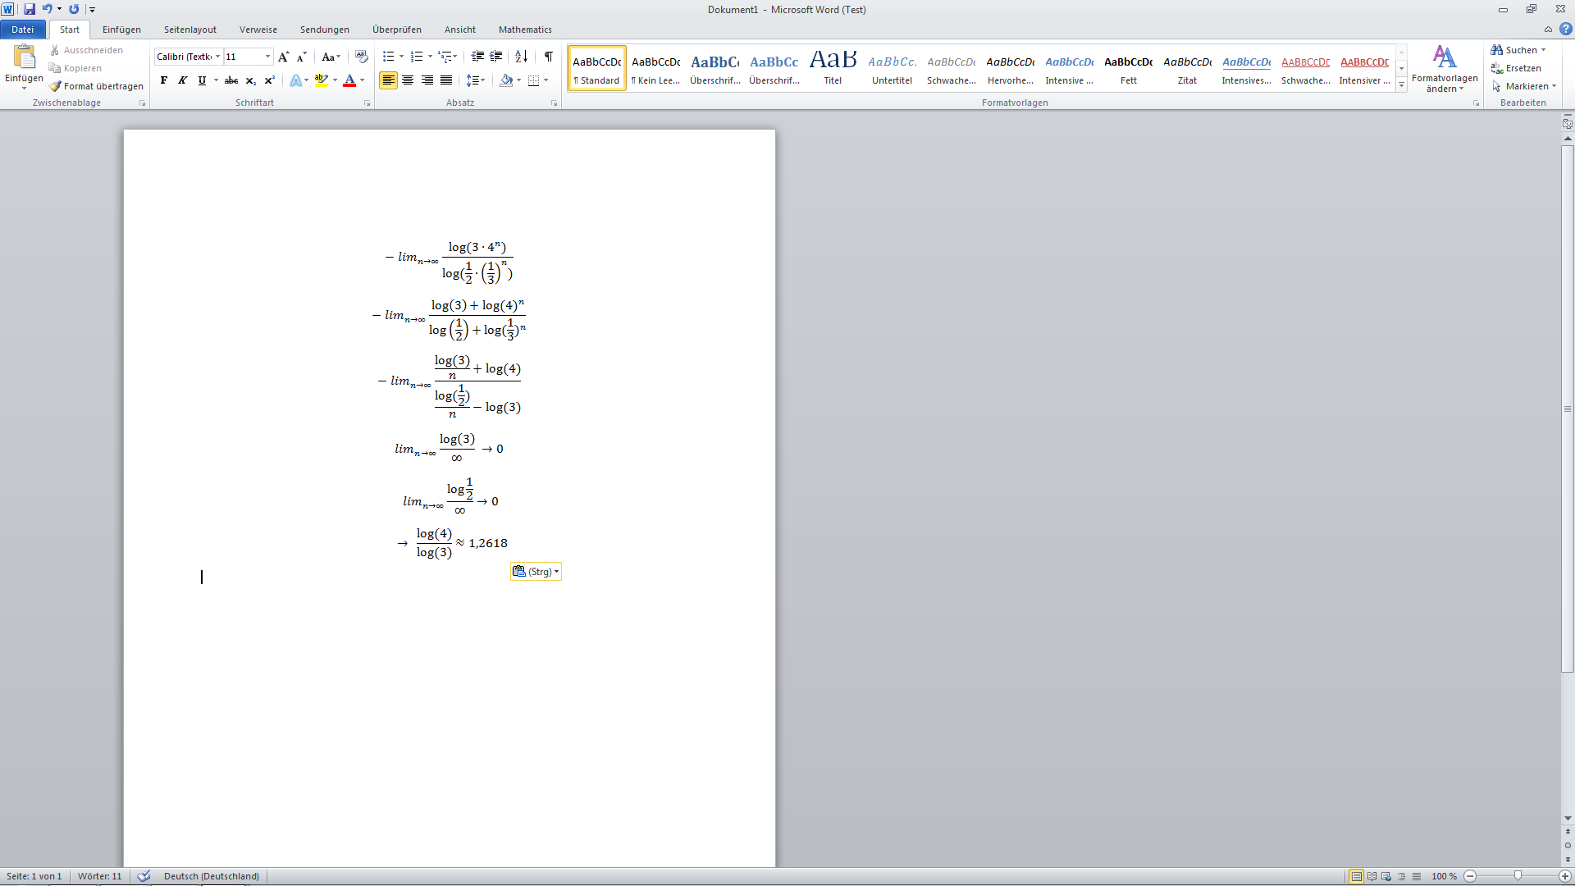Click the grow font size icon

tap(283, 57)
